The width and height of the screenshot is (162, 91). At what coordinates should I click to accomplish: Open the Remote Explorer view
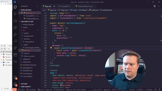tap(15, 21)
